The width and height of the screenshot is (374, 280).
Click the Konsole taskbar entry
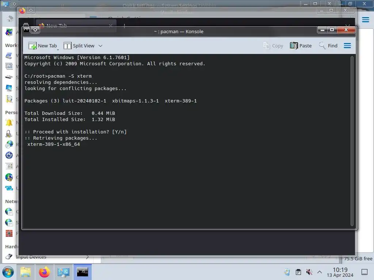tap(82, 272)
